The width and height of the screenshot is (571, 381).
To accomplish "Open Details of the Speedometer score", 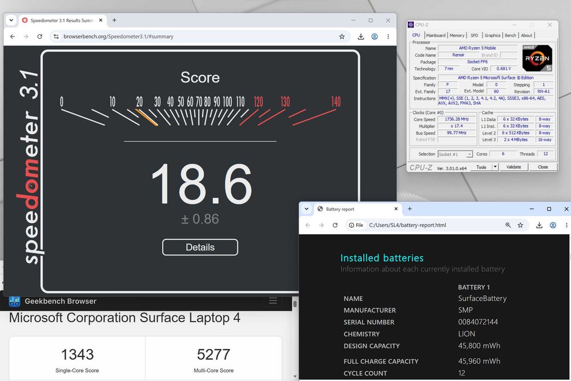I will (200, 247).
